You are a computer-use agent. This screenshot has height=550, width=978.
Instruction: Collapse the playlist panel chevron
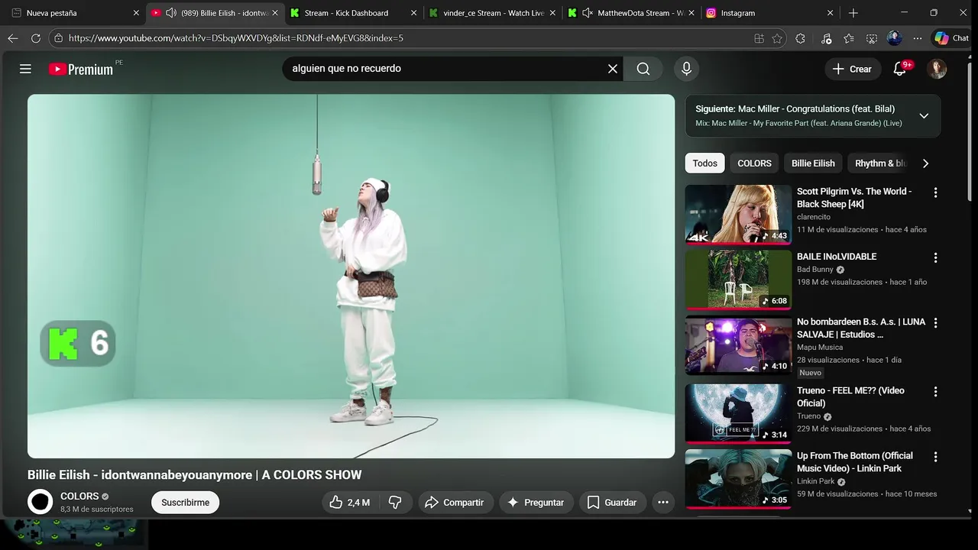coord(924,115)
